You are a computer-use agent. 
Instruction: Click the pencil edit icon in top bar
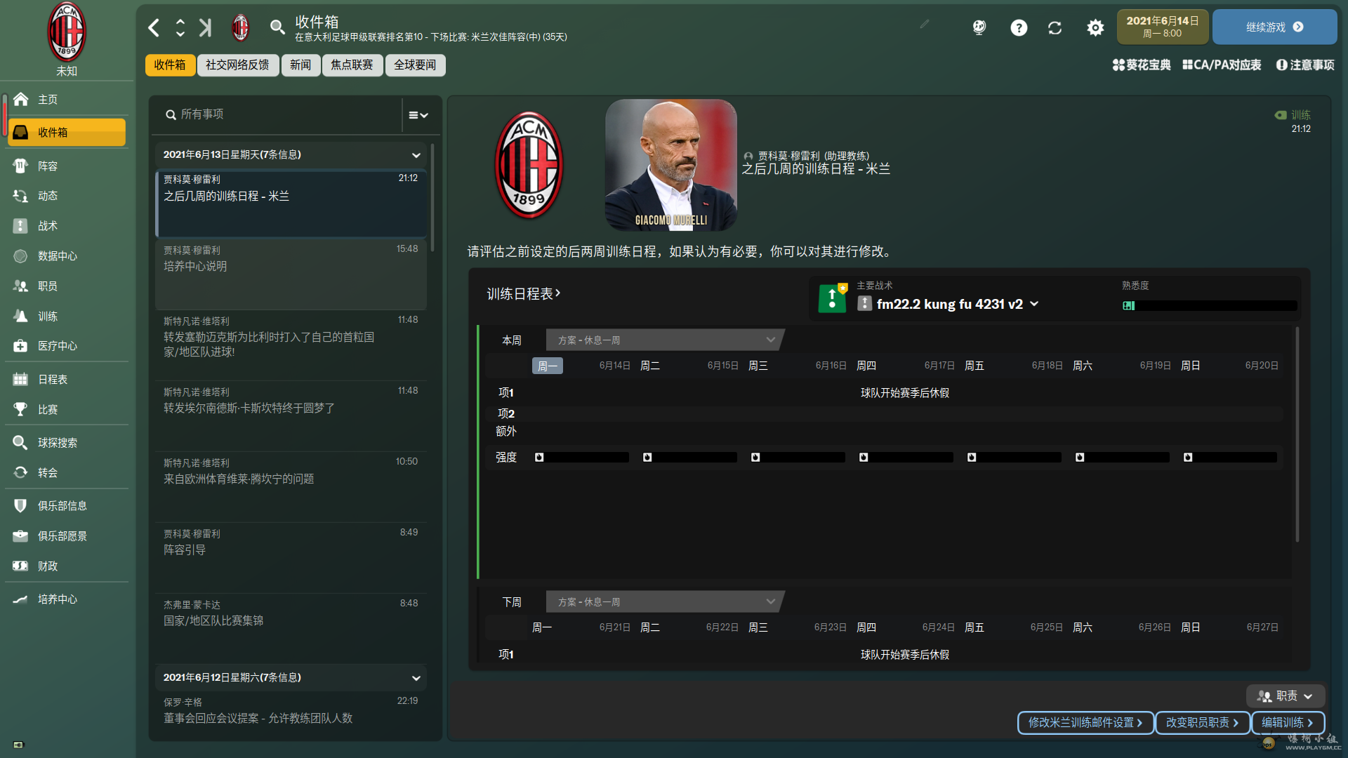925,24
